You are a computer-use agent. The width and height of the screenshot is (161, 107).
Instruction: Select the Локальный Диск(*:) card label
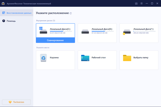tap(143, 29)
